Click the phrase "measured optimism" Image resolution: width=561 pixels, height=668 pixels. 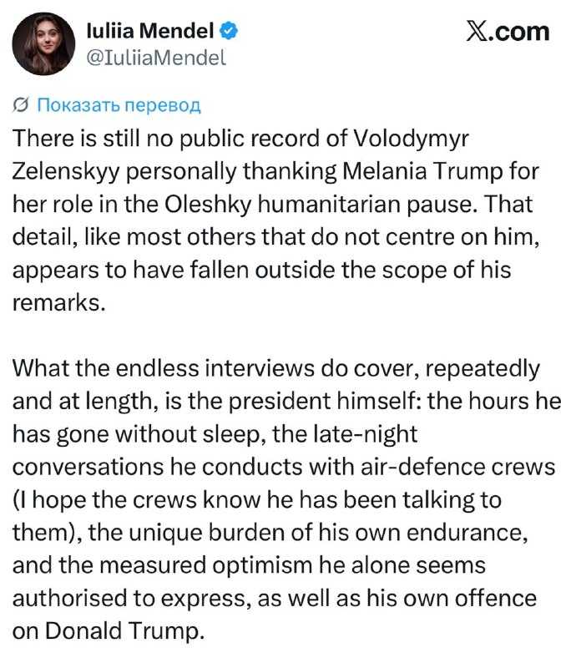[206, 565]
